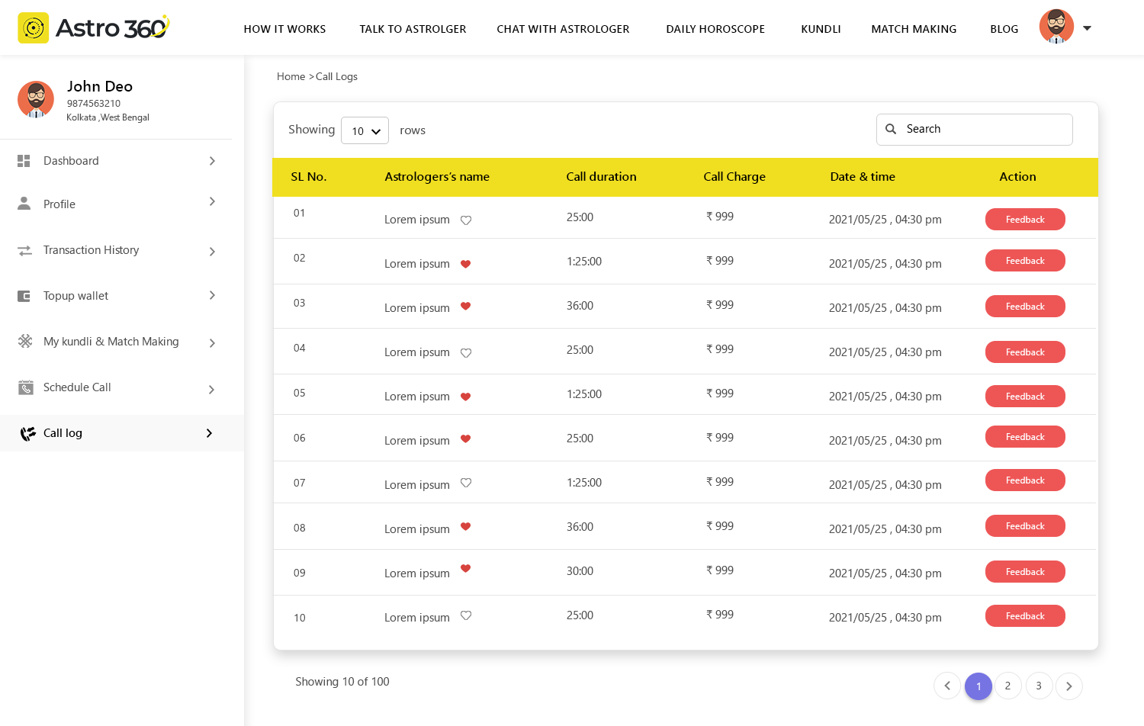Open the rows-per-page dropdown showing 10
This screenshot has width=1144, height=726.
pyautogui.click(x=365, y=130)
